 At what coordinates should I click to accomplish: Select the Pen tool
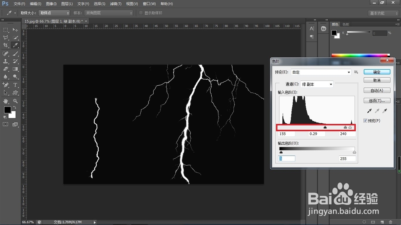coord(6,85)
